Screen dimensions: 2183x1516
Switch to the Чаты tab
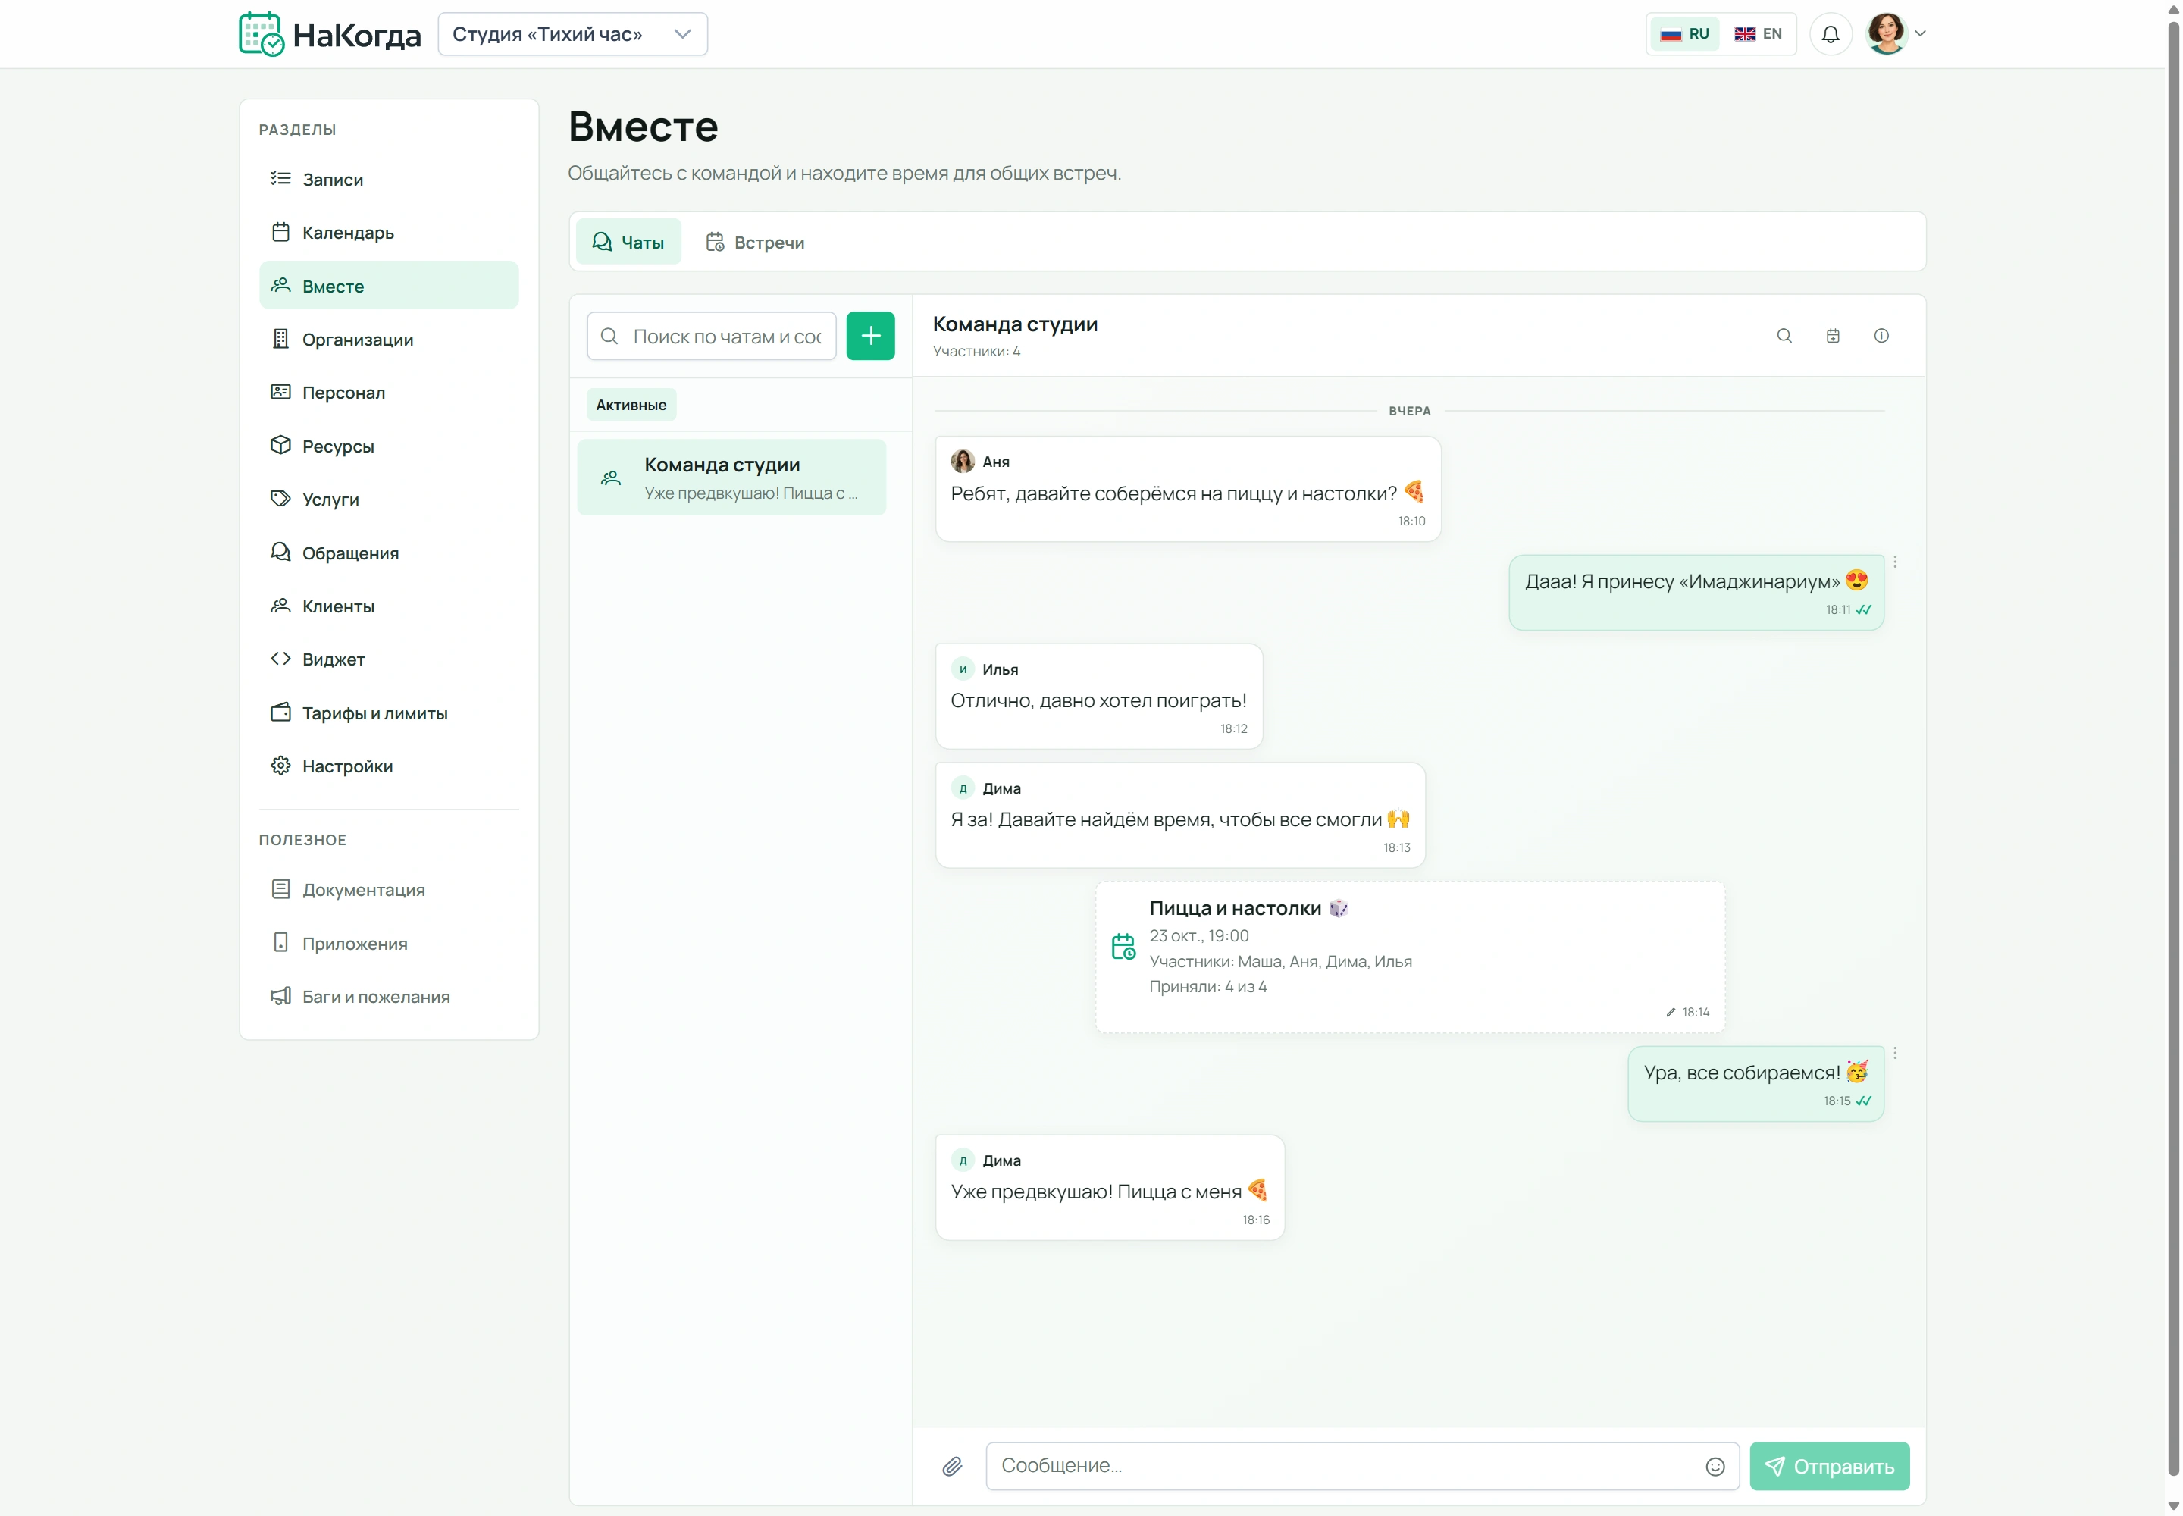pyautogui.click(x=628, y=243)
